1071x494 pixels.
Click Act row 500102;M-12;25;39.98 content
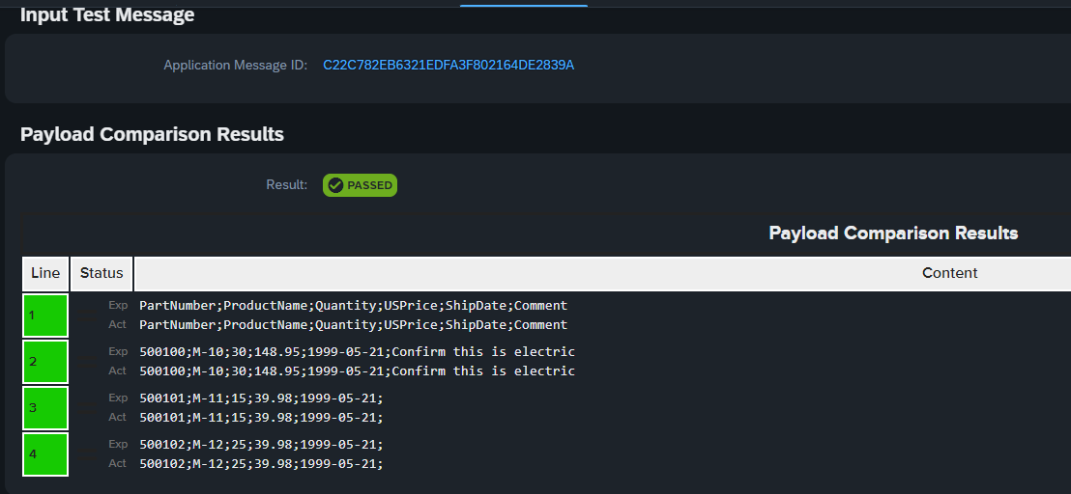(262, 464)
